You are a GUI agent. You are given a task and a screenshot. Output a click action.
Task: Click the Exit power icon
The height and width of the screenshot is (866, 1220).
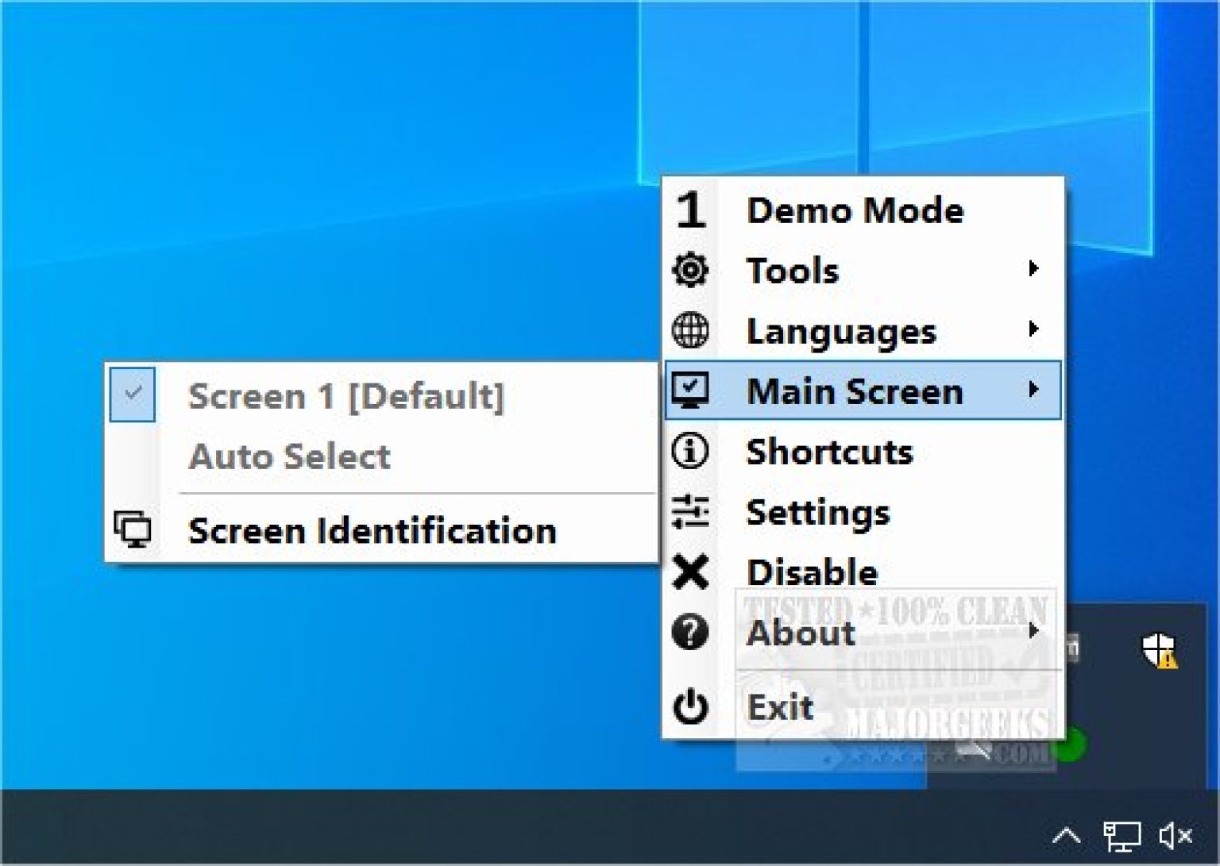pyautogui.click(x=690, y=706)
